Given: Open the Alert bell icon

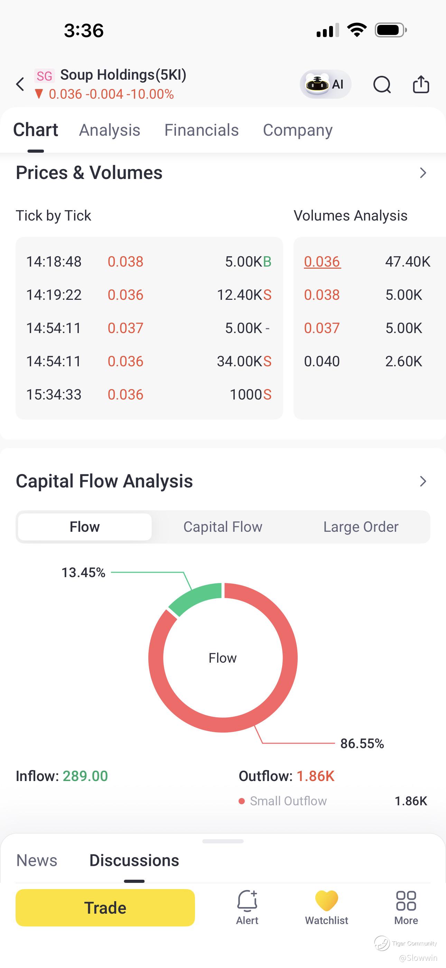Looking at the screenshot, I should click(247, 901).
